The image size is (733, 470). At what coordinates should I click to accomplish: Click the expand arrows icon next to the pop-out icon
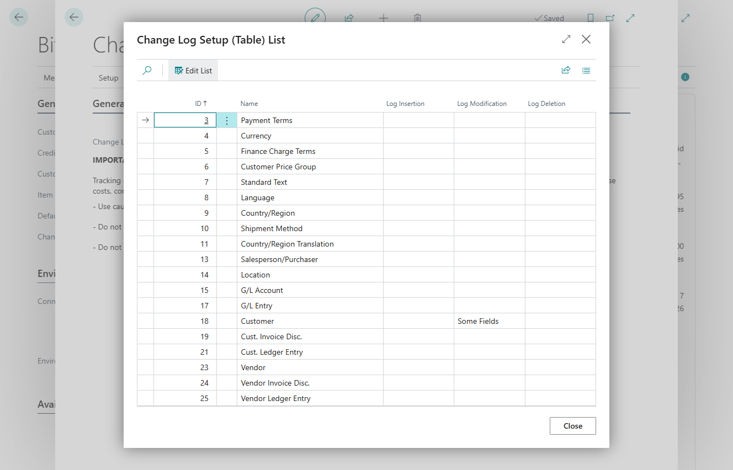point(630,18)
